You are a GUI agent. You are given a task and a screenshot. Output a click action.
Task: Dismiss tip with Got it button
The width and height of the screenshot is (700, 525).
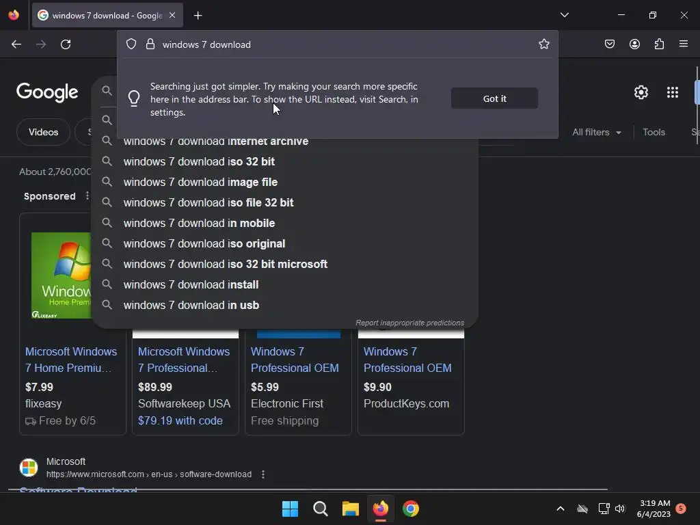click(494, 98)
